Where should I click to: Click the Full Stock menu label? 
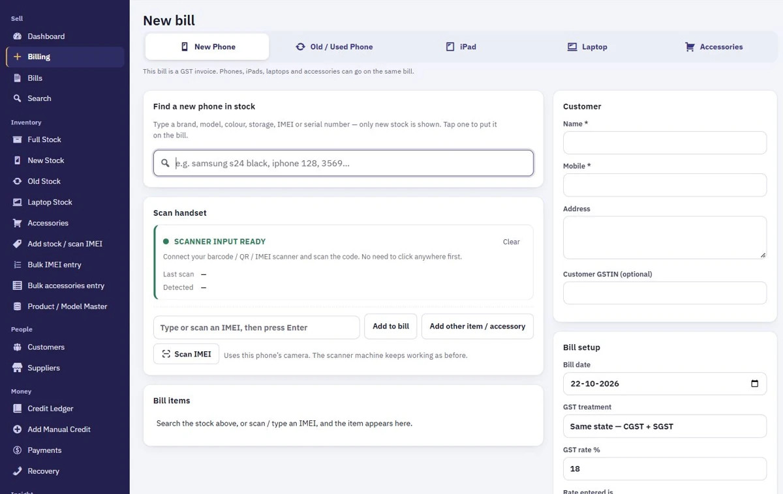(44, 139)
